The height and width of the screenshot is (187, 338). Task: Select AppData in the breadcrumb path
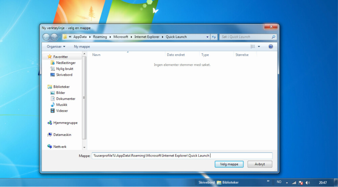pos(80,37)
